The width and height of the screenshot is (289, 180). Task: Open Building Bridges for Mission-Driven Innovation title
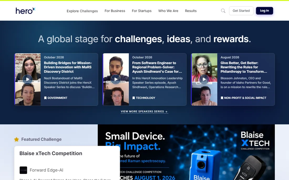click(x=68, y=67)
